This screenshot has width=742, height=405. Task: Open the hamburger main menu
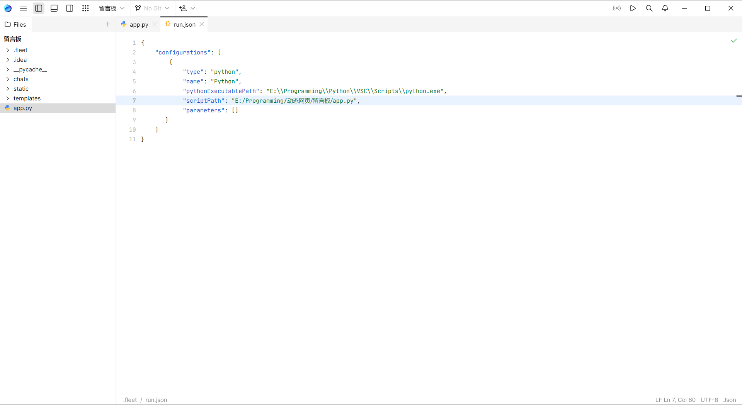[23, 8]
